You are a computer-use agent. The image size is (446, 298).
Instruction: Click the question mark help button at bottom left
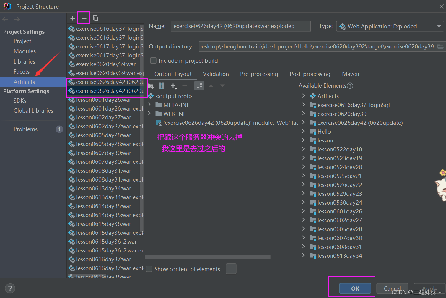10,288
